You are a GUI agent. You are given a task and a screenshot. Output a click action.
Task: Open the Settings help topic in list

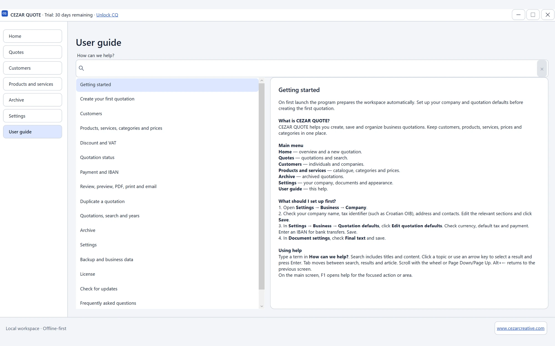(167, 245)
